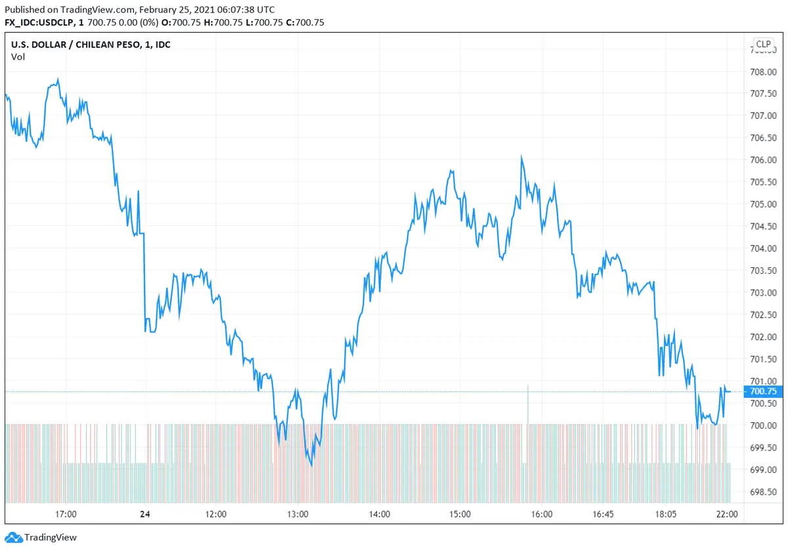Click the 700.75 current price label

point(762,391)
